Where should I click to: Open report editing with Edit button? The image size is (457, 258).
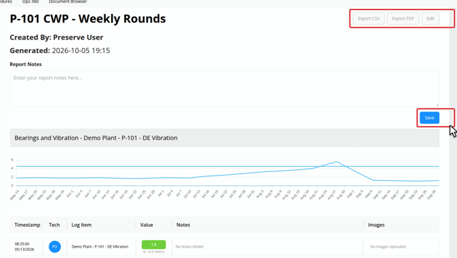[x=430, y=18]
